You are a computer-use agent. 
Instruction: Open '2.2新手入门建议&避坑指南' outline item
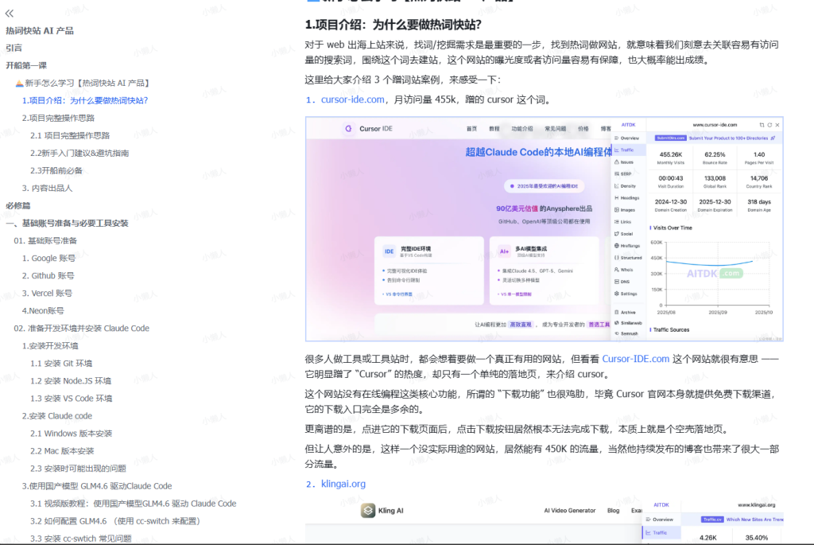tap(79, 154)
